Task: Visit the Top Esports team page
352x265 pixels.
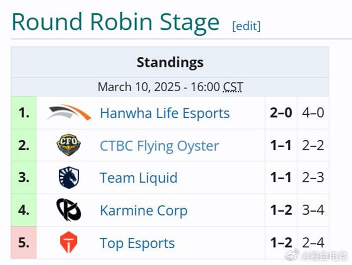Action: (137, 243)
